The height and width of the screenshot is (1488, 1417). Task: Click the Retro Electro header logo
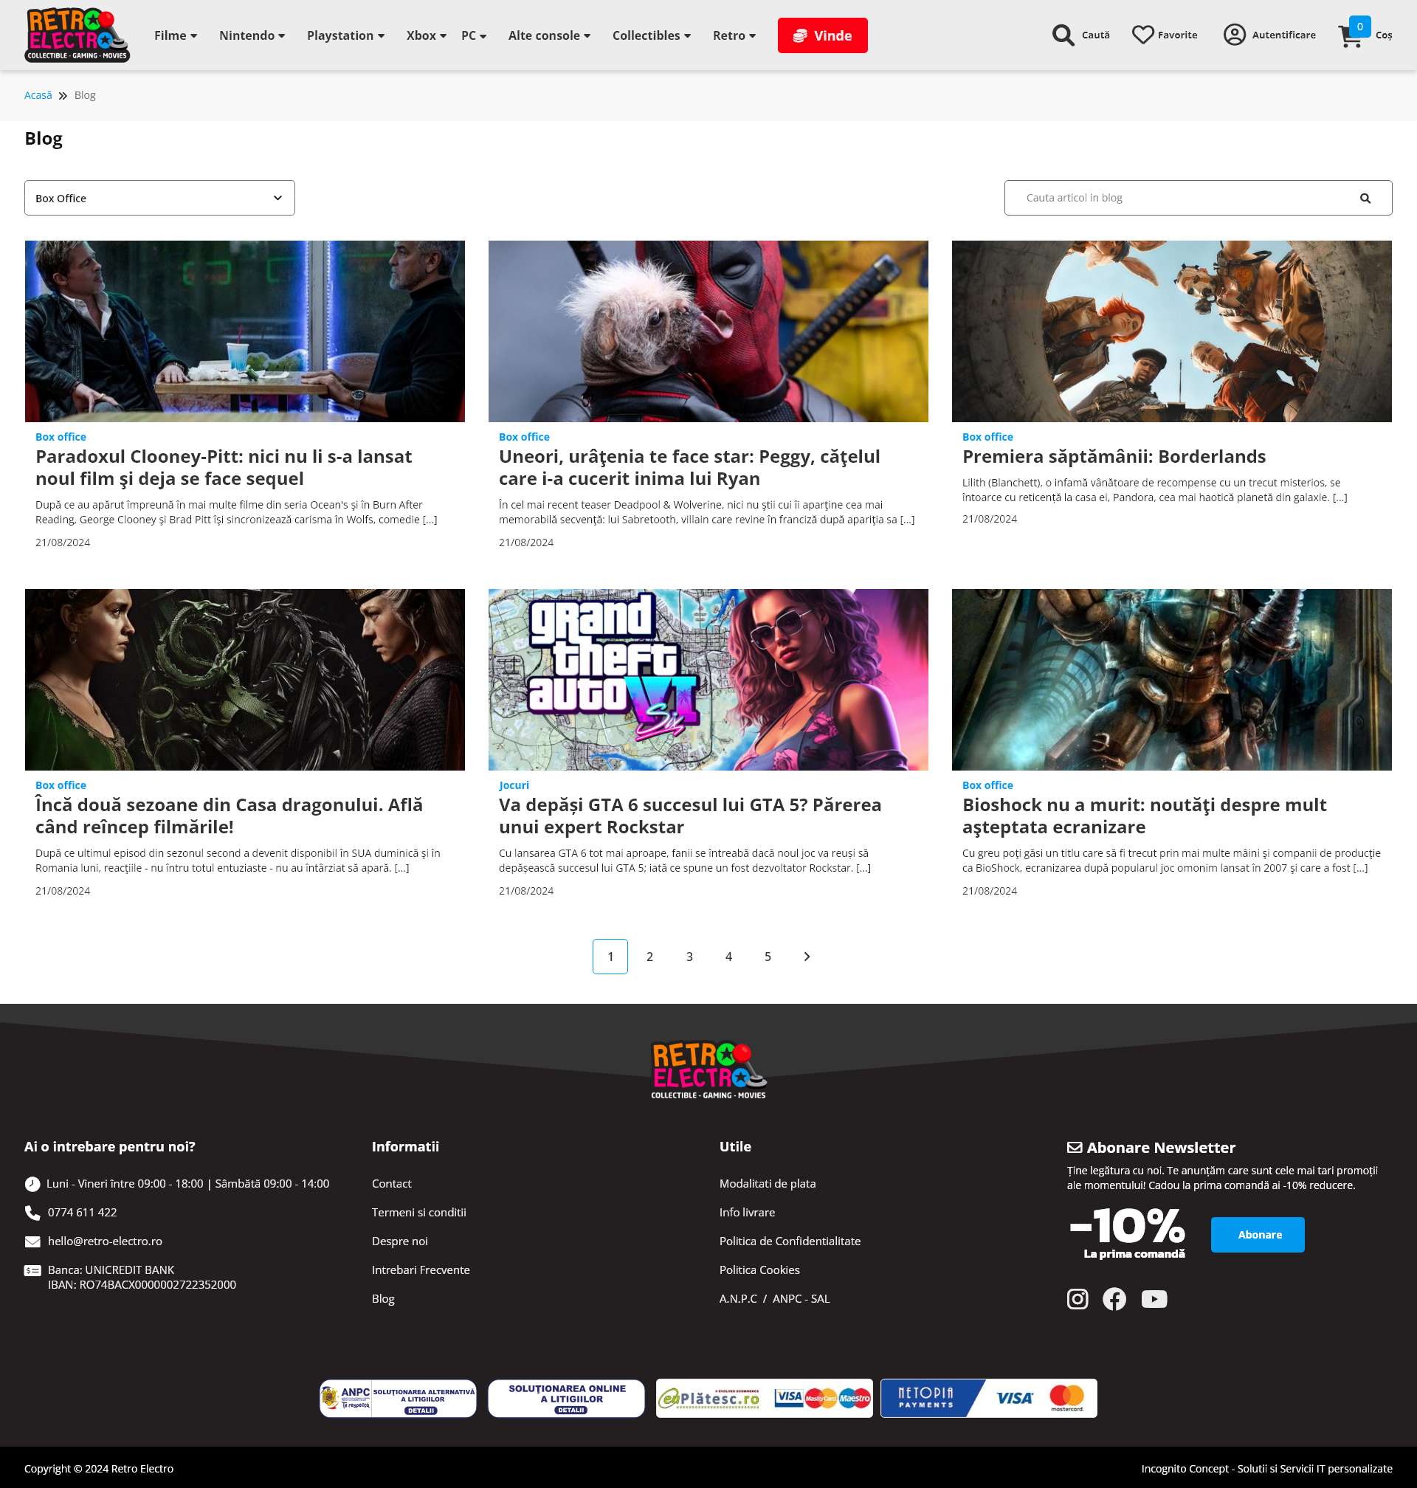77,35
